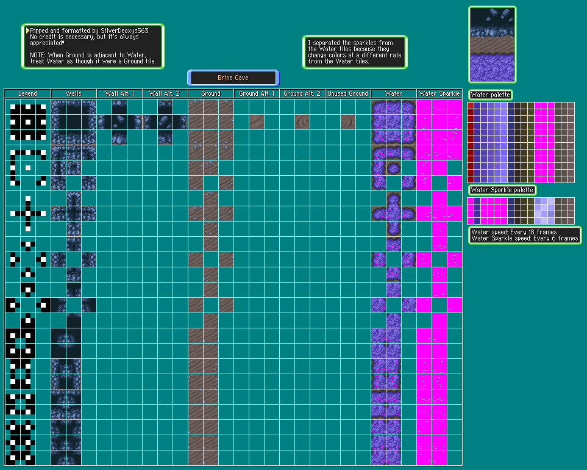Click the Unused Ground column header

pyautogui.click(x=348, y=94)
